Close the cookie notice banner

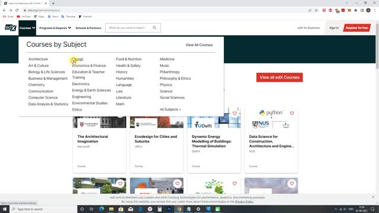pos(373,197)
